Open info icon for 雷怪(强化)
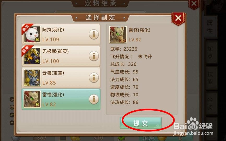 tap(94, 99)
